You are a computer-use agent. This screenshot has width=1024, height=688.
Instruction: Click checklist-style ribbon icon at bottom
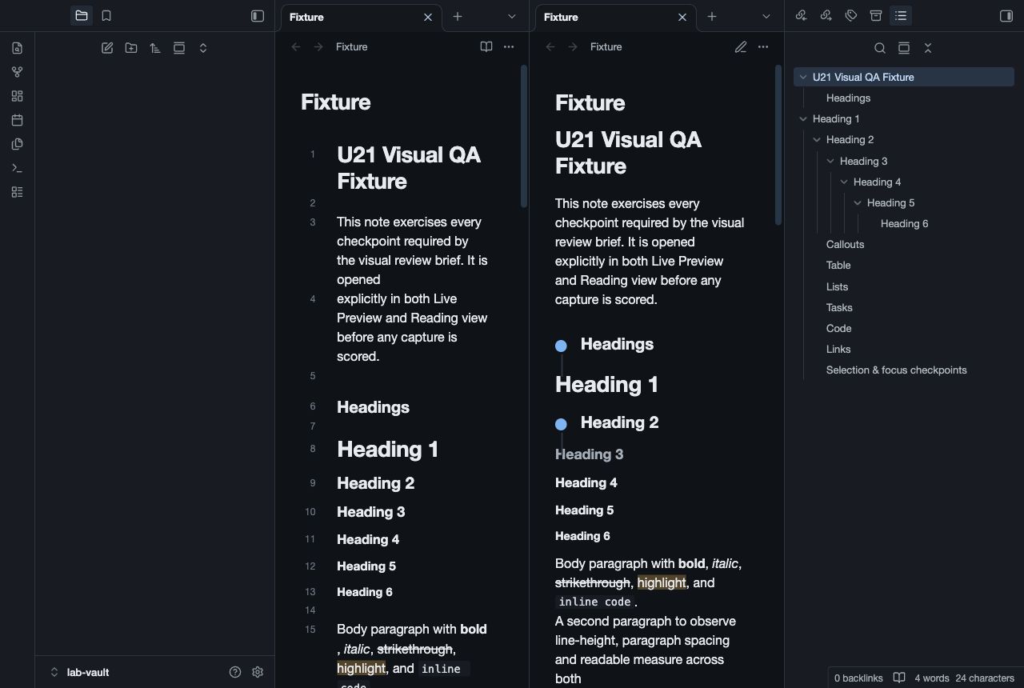(18, 192)
